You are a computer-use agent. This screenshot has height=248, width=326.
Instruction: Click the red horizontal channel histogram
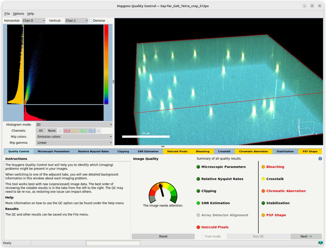tap(64, 113)
